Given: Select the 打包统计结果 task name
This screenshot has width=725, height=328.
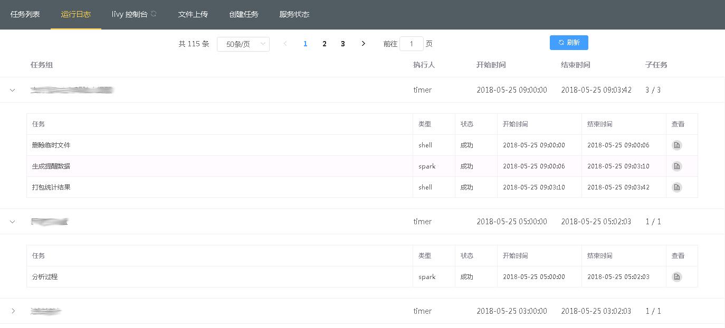Looking at the screenshot, I should click(x=51, y=187).
